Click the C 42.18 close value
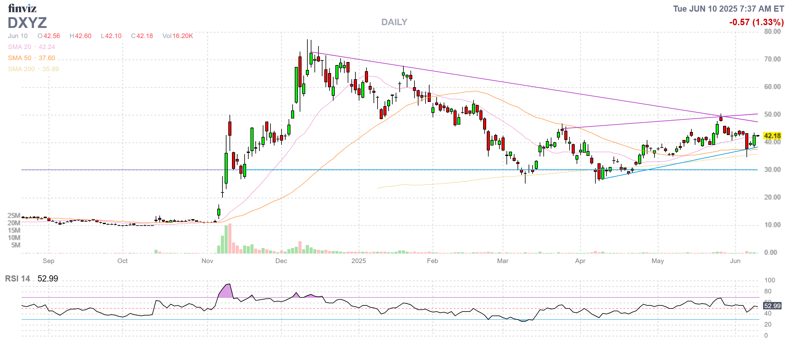 click(x=142, y=36)
